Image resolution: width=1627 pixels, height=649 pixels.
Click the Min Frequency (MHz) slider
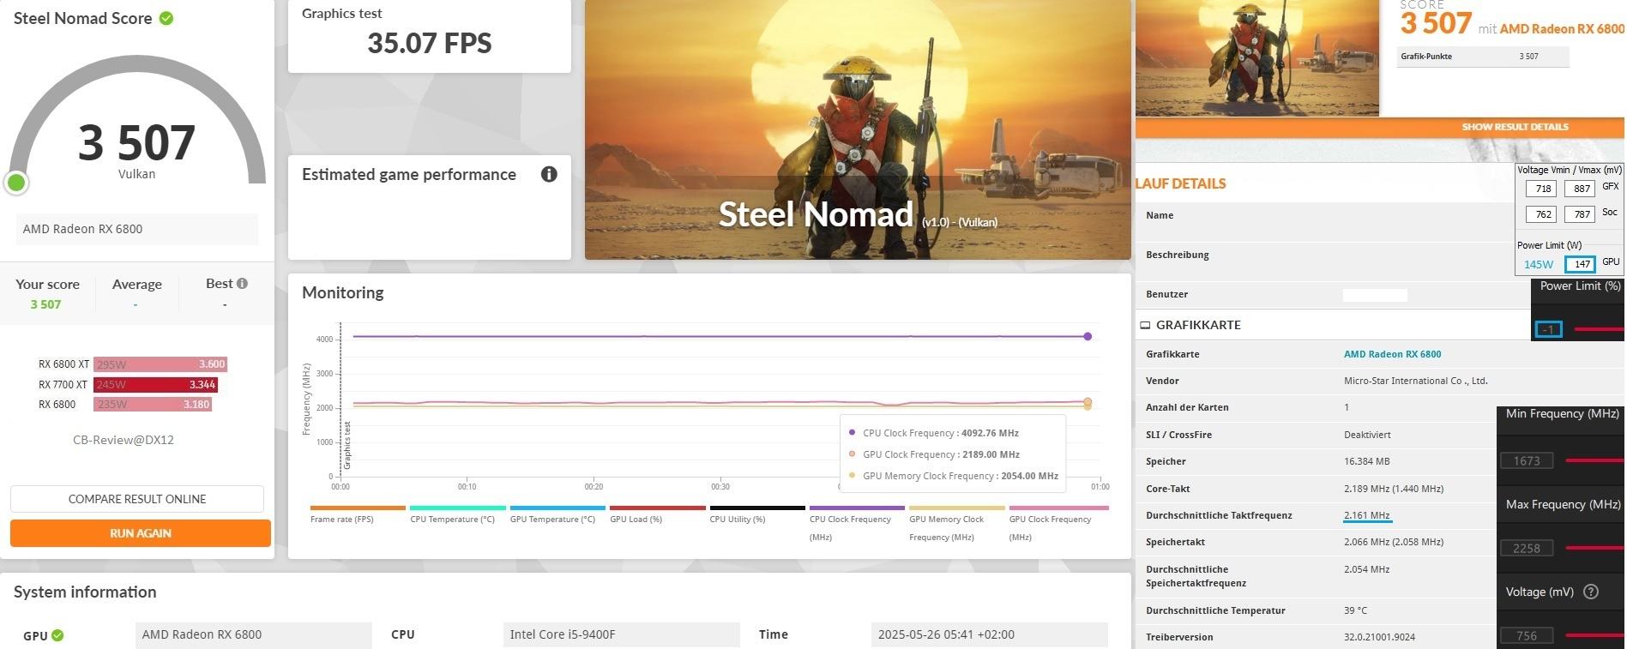1594,461
